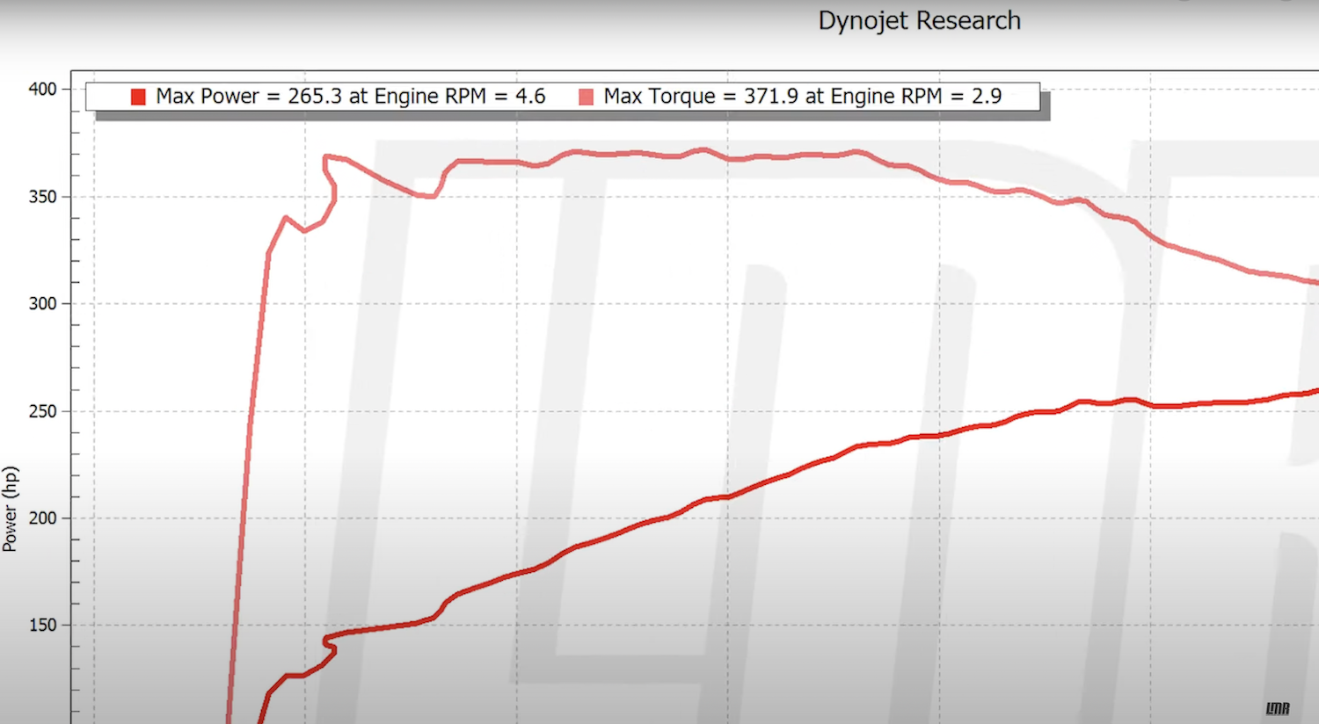Select the Max Torque = 371.9 legend text

pyautogui.click(x=803, y=97)
